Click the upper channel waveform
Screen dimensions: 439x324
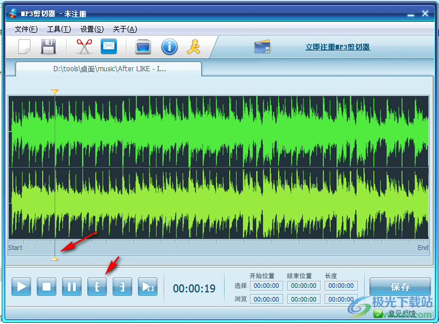coord(218,132)
